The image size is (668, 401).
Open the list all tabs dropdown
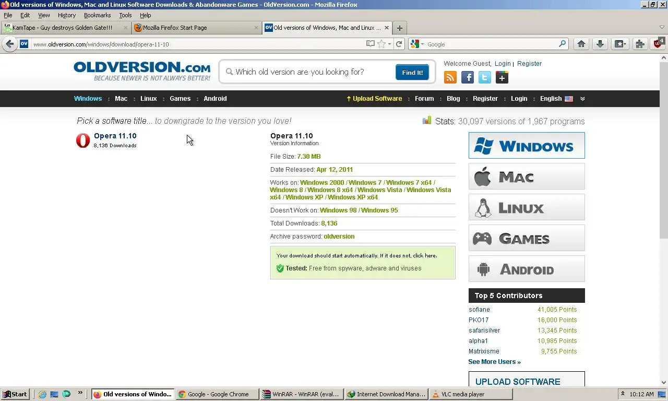coord(662,28)
